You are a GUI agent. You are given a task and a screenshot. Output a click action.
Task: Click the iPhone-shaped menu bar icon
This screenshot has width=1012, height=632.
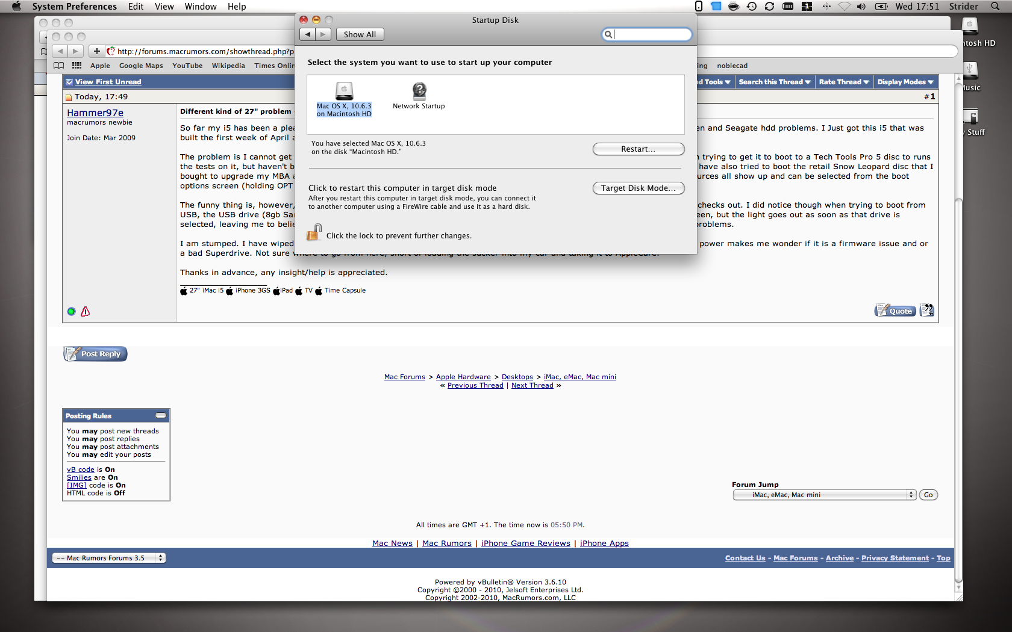(x=699, y=7)
